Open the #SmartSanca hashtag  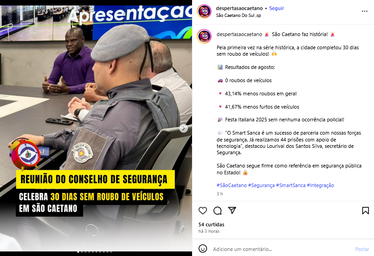click(290, 185)
